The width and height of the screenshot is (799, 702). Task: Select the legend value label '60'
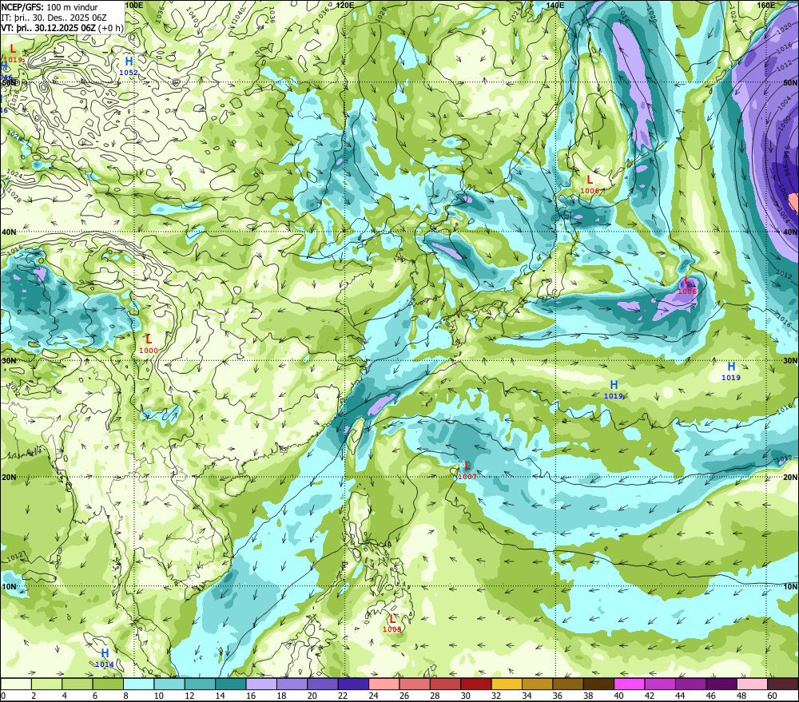[x=772, y=696]
